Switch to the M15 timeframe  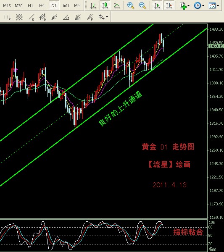[7, 5]
